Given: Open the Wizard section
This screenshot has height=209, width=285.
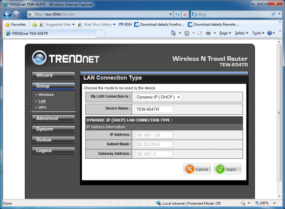Looking at the screenshot, I should 53,76.
